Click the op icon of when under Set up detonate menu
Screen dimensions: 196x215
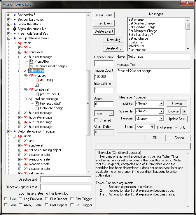tap(20, 43)
